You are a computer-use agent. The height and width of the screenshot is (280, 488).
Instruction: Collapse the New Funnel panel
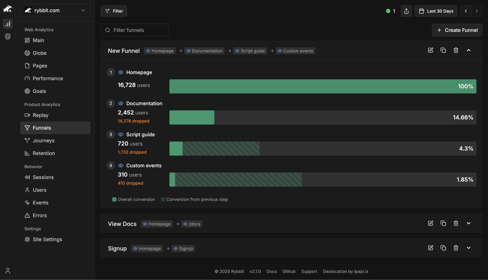pos(468,50)
